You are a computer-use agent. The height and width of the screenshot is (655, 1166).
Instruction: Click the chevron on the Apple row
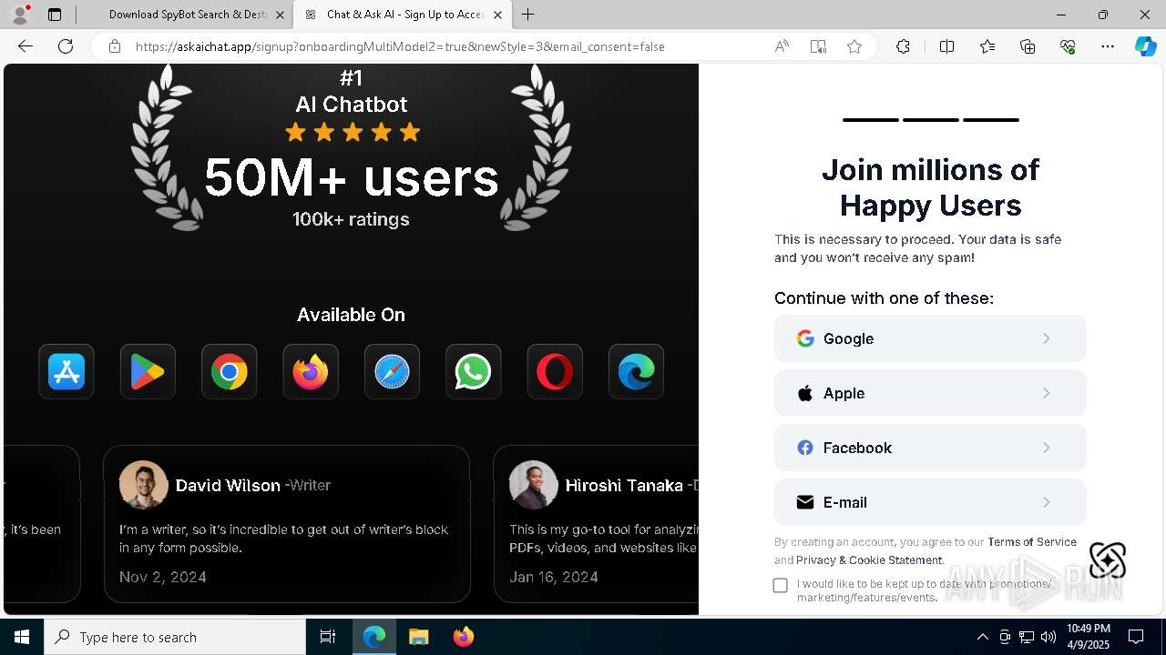coord(1047,393)
